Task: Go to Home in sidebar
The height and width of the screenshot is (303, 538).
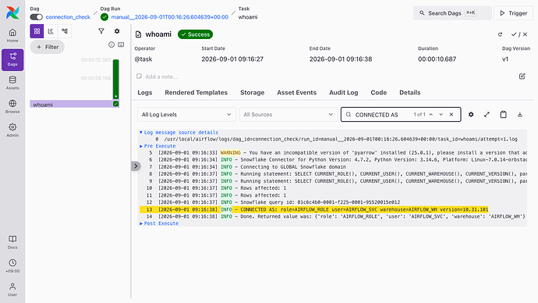Action: tap(12, 35)
